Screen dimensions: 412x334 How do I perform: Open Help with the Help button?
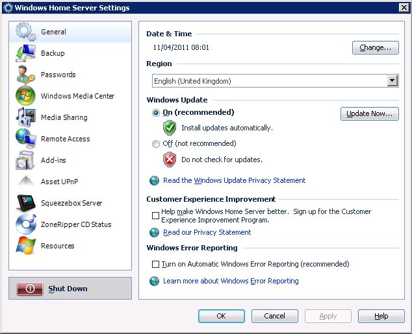pyautogui.click(x=381, y=316)
